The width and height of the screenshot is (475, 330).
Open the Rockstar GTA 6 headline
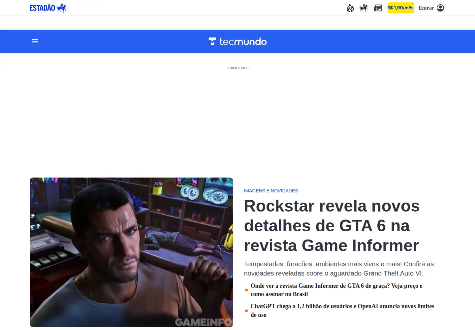point(332,226)
